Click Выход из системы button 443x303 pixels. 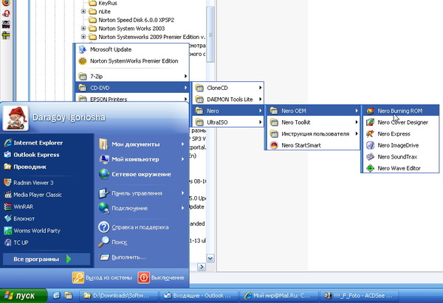(x=103, y=278)
